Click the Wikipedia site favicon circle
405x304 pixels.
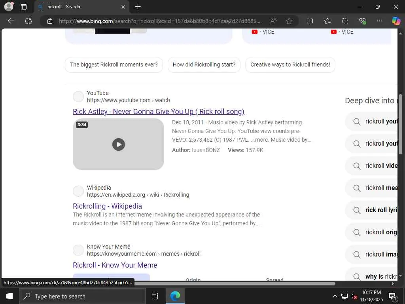(78, 191)
